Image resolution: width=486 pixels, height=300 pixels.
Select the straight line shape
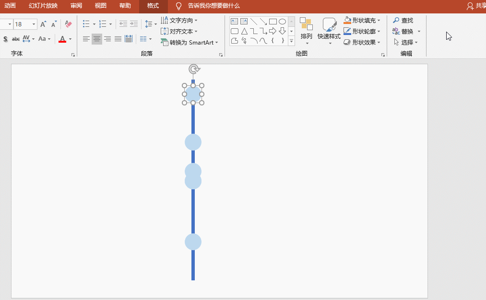pyautogui.click(x=254, y=22)
